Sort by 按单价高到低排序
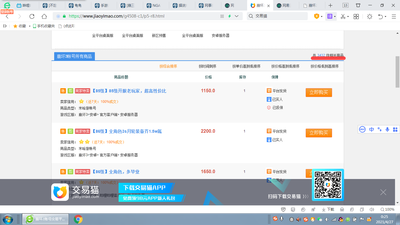 click(247, 67)
